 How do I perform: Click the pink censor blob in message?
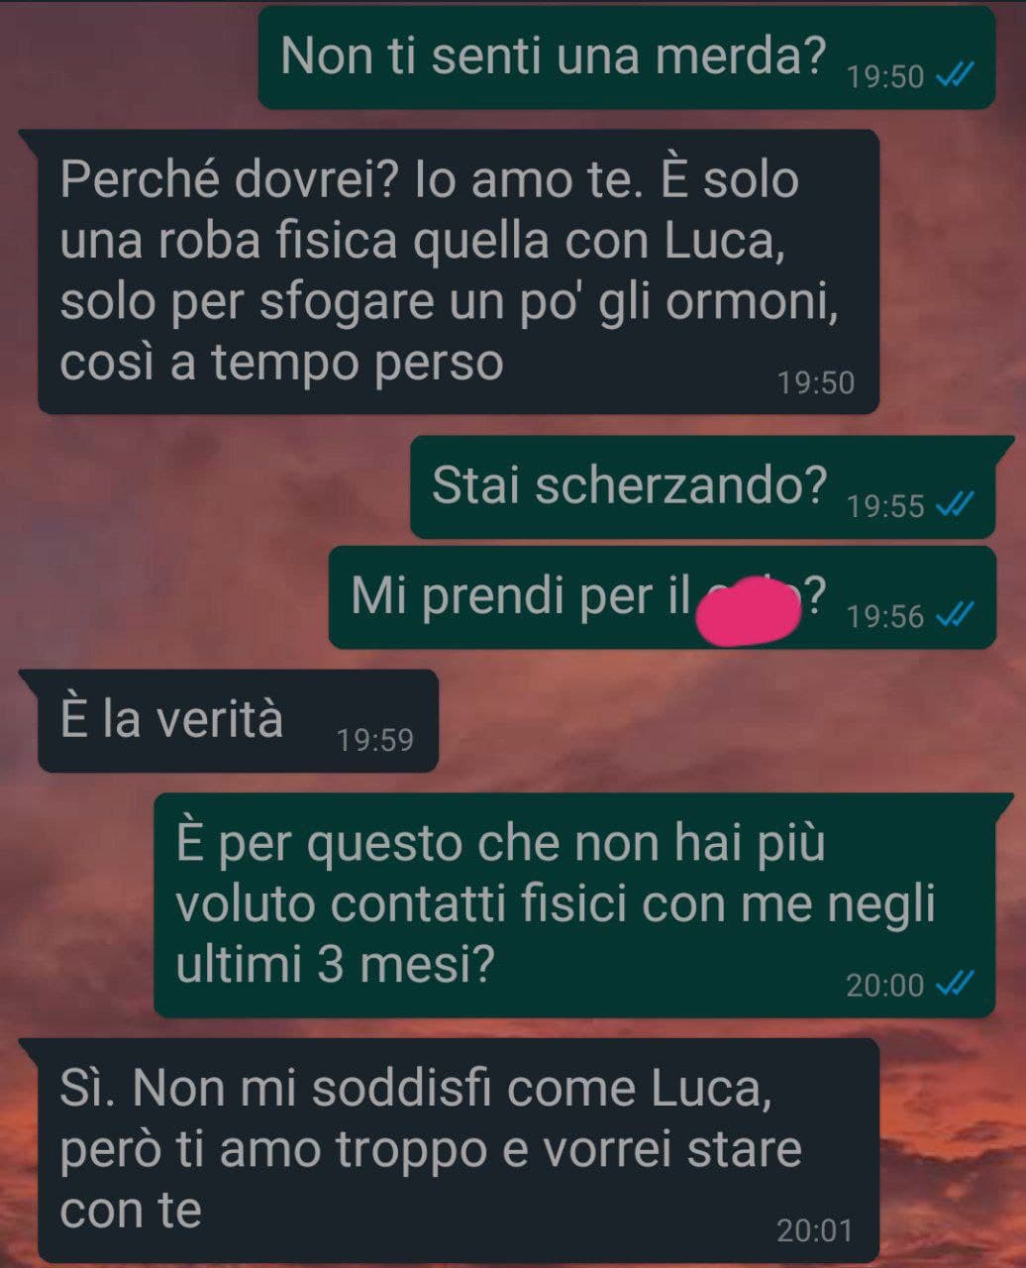[749, 610]
